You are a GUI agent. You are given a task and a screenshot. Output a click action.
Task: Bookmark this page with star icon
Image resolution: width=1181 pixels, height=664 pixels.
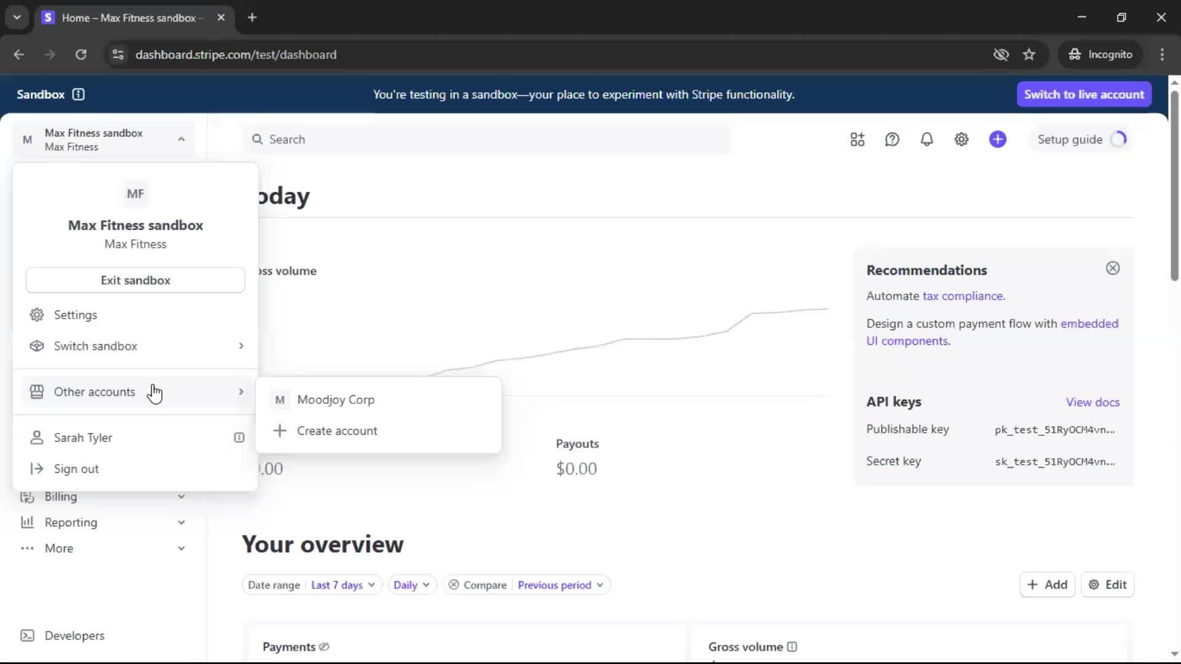[1029, 55]
